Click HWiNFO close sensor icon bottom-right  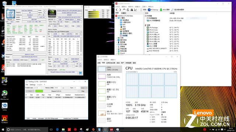pyautogui.click(x=80, y=73)
